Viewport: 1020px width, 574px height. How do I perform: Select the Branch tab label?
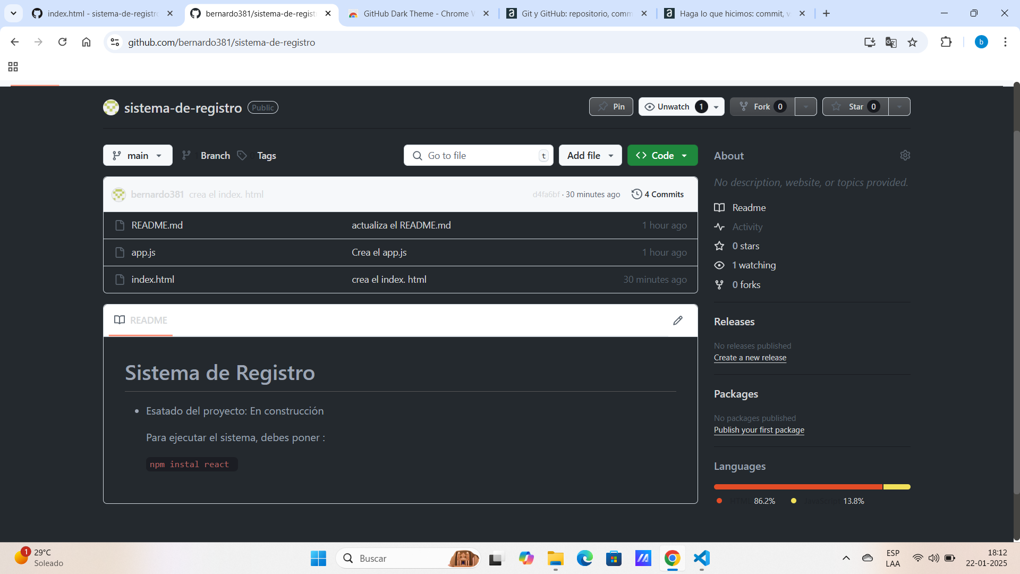point(215,155)
